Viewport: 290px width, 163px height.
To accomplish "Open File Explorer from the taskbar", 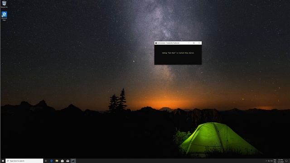I will tap(57, 161).
